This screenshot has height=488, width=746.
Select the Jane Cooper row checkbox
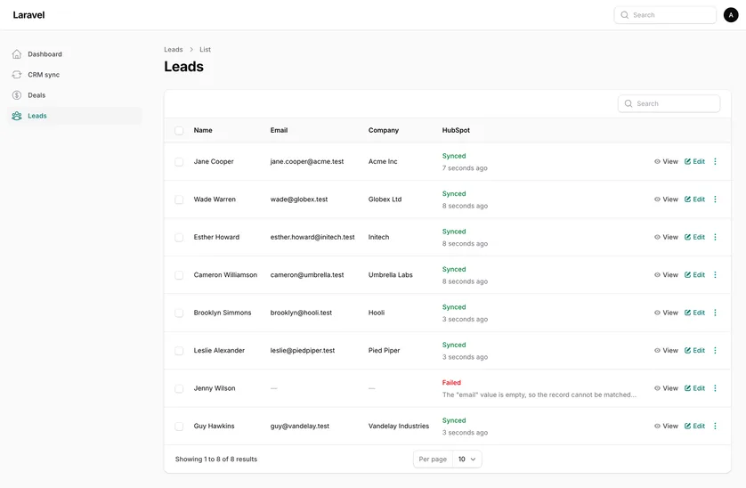[179, 162]
